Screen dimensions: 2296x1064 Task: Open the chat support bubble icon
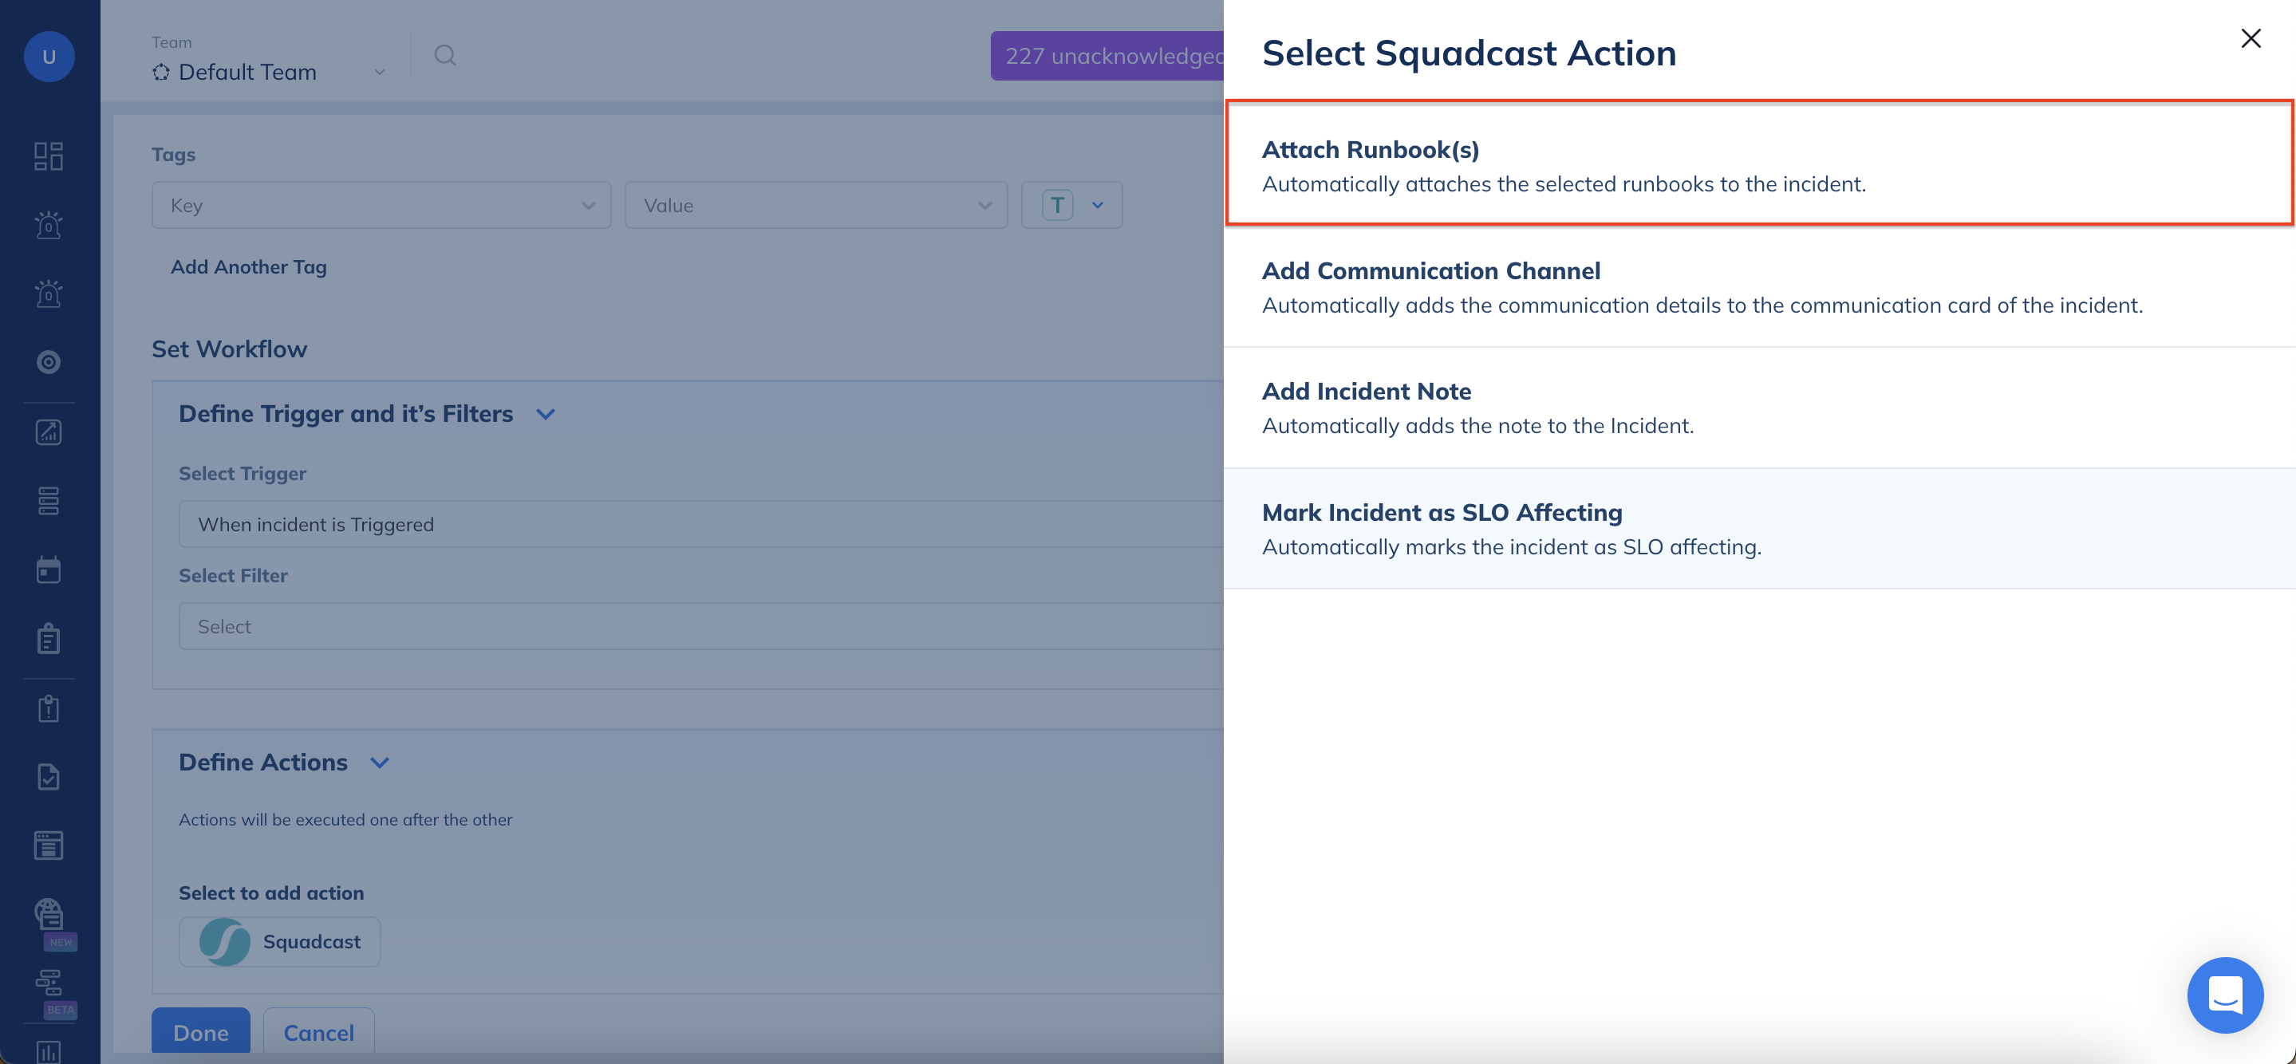[2224, 995]
